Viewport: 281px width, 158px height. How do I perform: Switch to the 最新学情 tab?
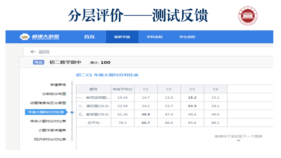122,37
